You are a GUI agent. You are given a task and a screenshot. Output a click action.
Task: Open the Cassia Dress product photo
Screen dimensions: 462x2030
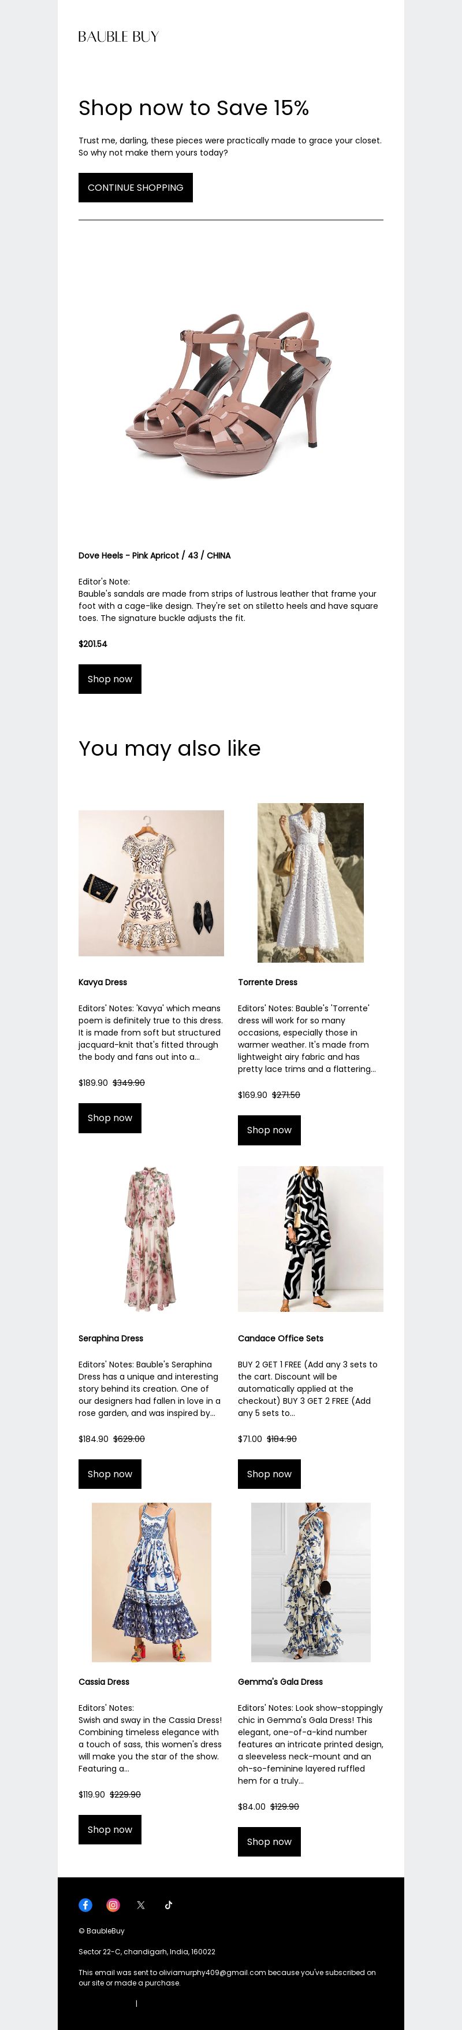pyautogui.click(x=151, y=1582)
